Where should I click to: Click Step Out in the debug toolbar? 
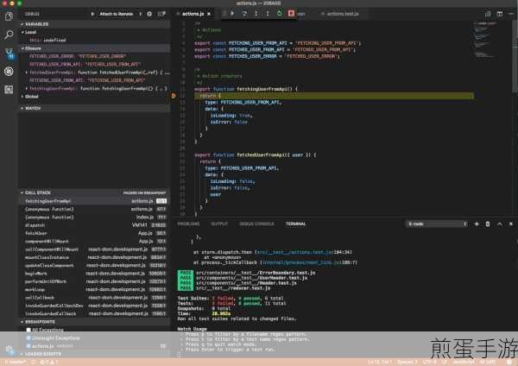click(268, 14)
